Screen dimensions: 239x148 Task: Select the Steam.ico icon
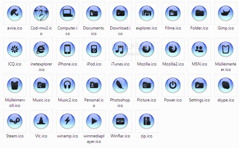tap(15, 122)
